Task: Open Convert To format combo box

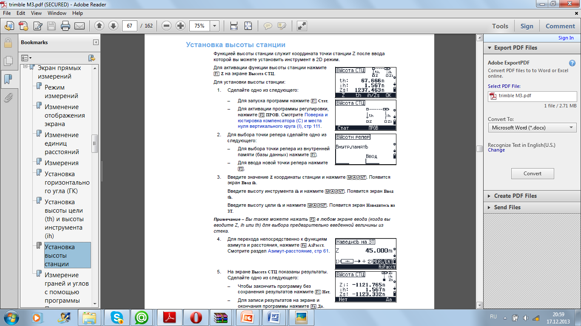Action: point(532,127)
